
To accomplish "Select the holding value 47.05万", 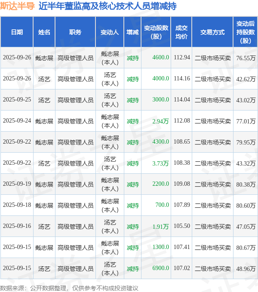I will tap(246, 226).
